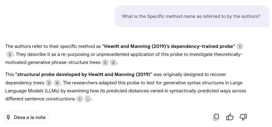Open citation 4 after "dependency trees"
This screenshot has height=127, width=272.
(x=57, y=83)
